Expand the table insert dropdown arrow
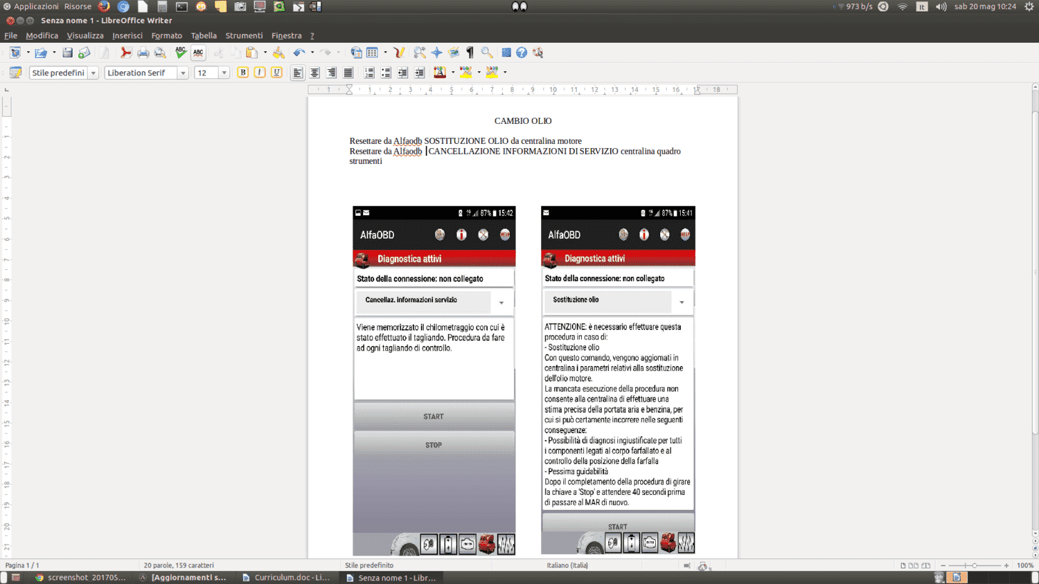Viewport: 1039px width, 584px height. pos(385,53)
